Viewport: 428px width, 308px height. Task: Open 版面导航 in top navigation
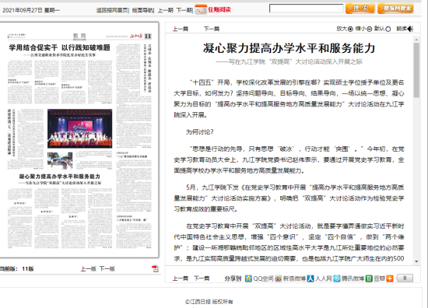(x=142, y=10)
